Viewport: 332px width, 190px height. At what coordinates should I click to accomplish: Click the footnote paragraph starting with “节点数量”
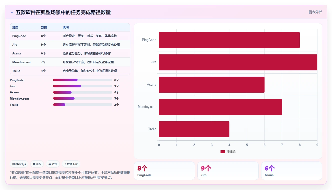70,175
